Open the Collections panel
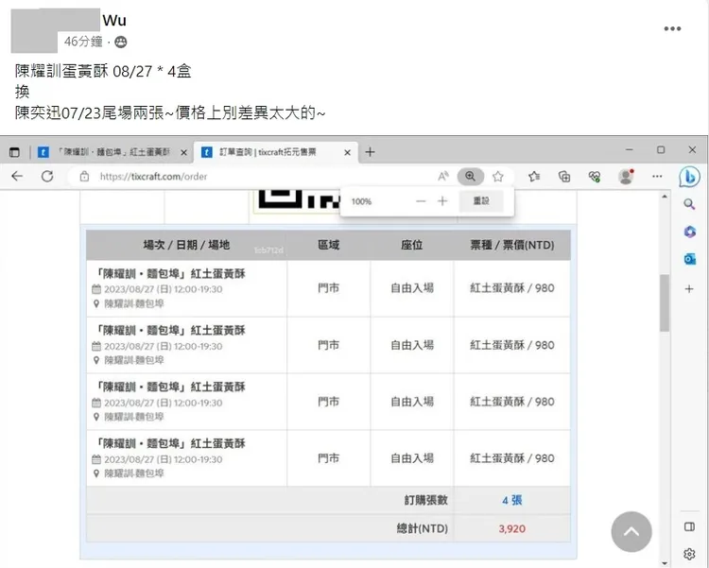Image resolution: width=709 pixels, height=568 pixels. click(x=564, y=177)
